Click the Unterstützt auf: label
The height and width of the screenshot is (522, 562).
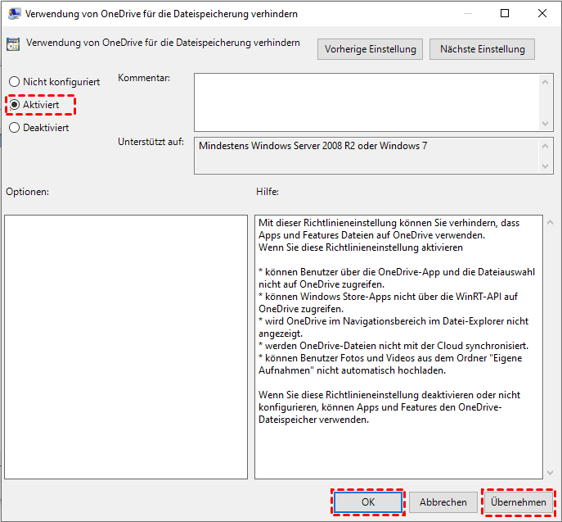point(151,142)
